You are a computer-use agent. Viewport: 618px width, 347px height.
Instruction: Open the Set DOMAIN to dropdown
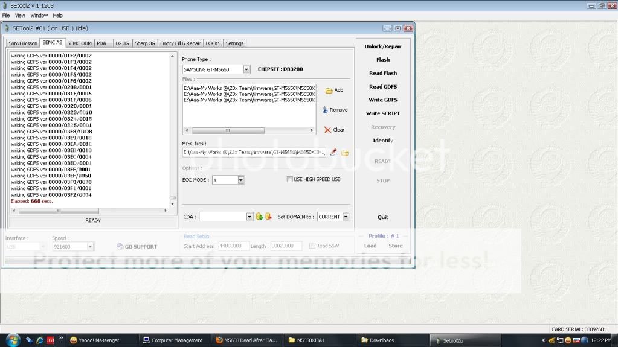[346, 217]
